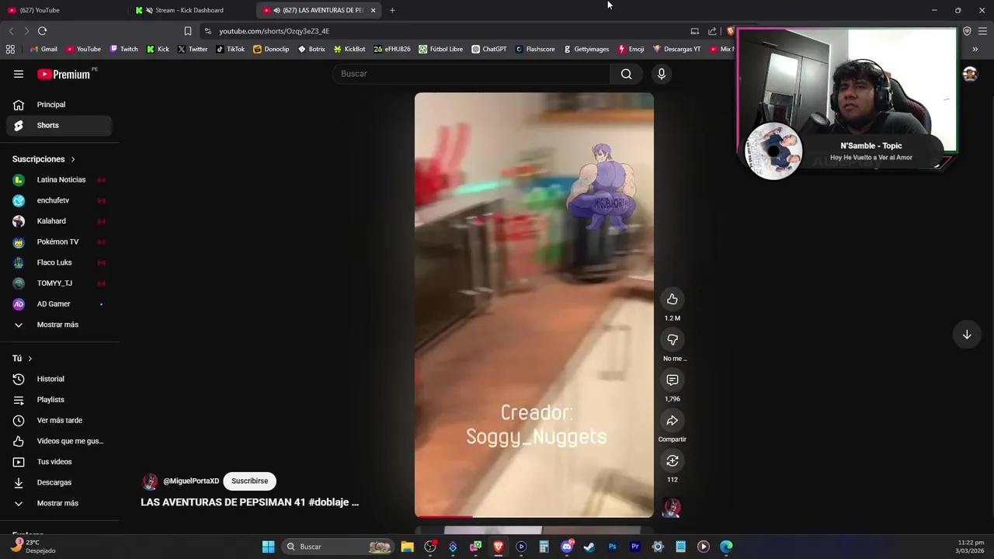The width and height of the screenshot is (994, 559).
Task: Start voice search with microphone icon
Action: [662, 74]
